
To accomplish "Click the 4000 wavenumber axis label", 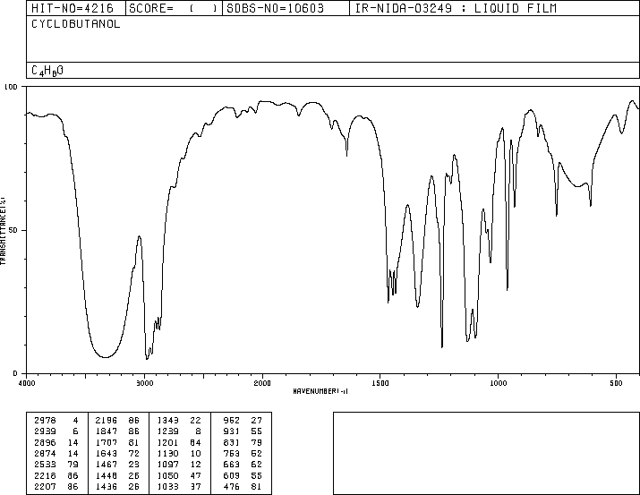I will [27, 383].
